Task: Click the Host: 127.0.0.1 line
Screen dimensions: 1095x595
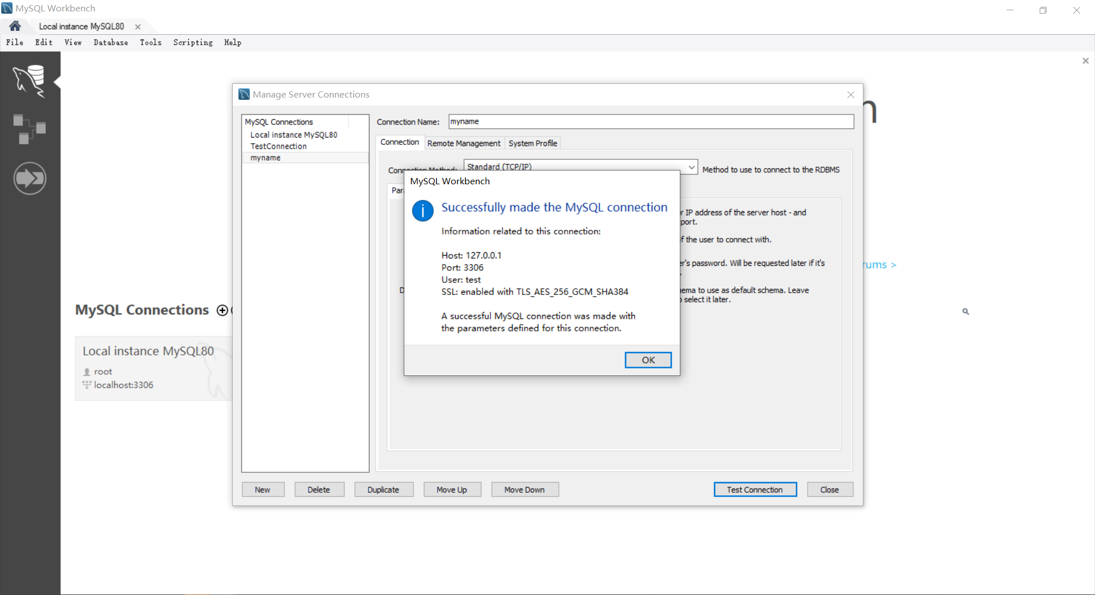Action: coord(472,256)
